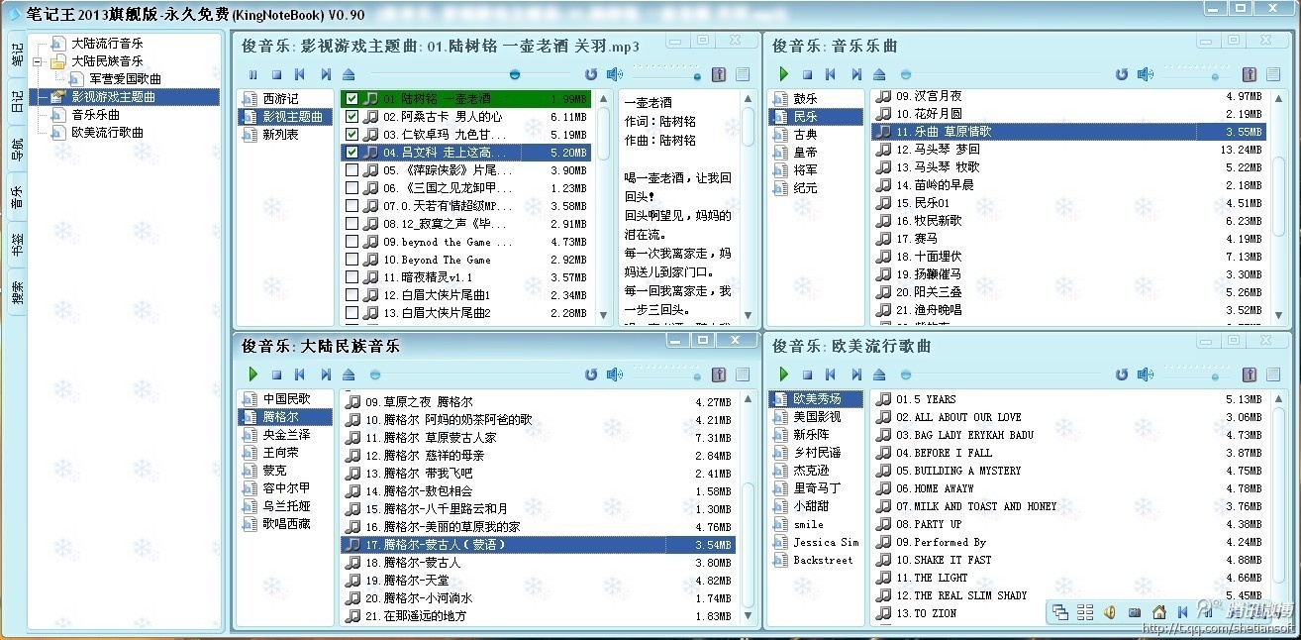Click the tile windows icon in bottom toolbar
1301x640 pixels.
tap(1085, 612)
